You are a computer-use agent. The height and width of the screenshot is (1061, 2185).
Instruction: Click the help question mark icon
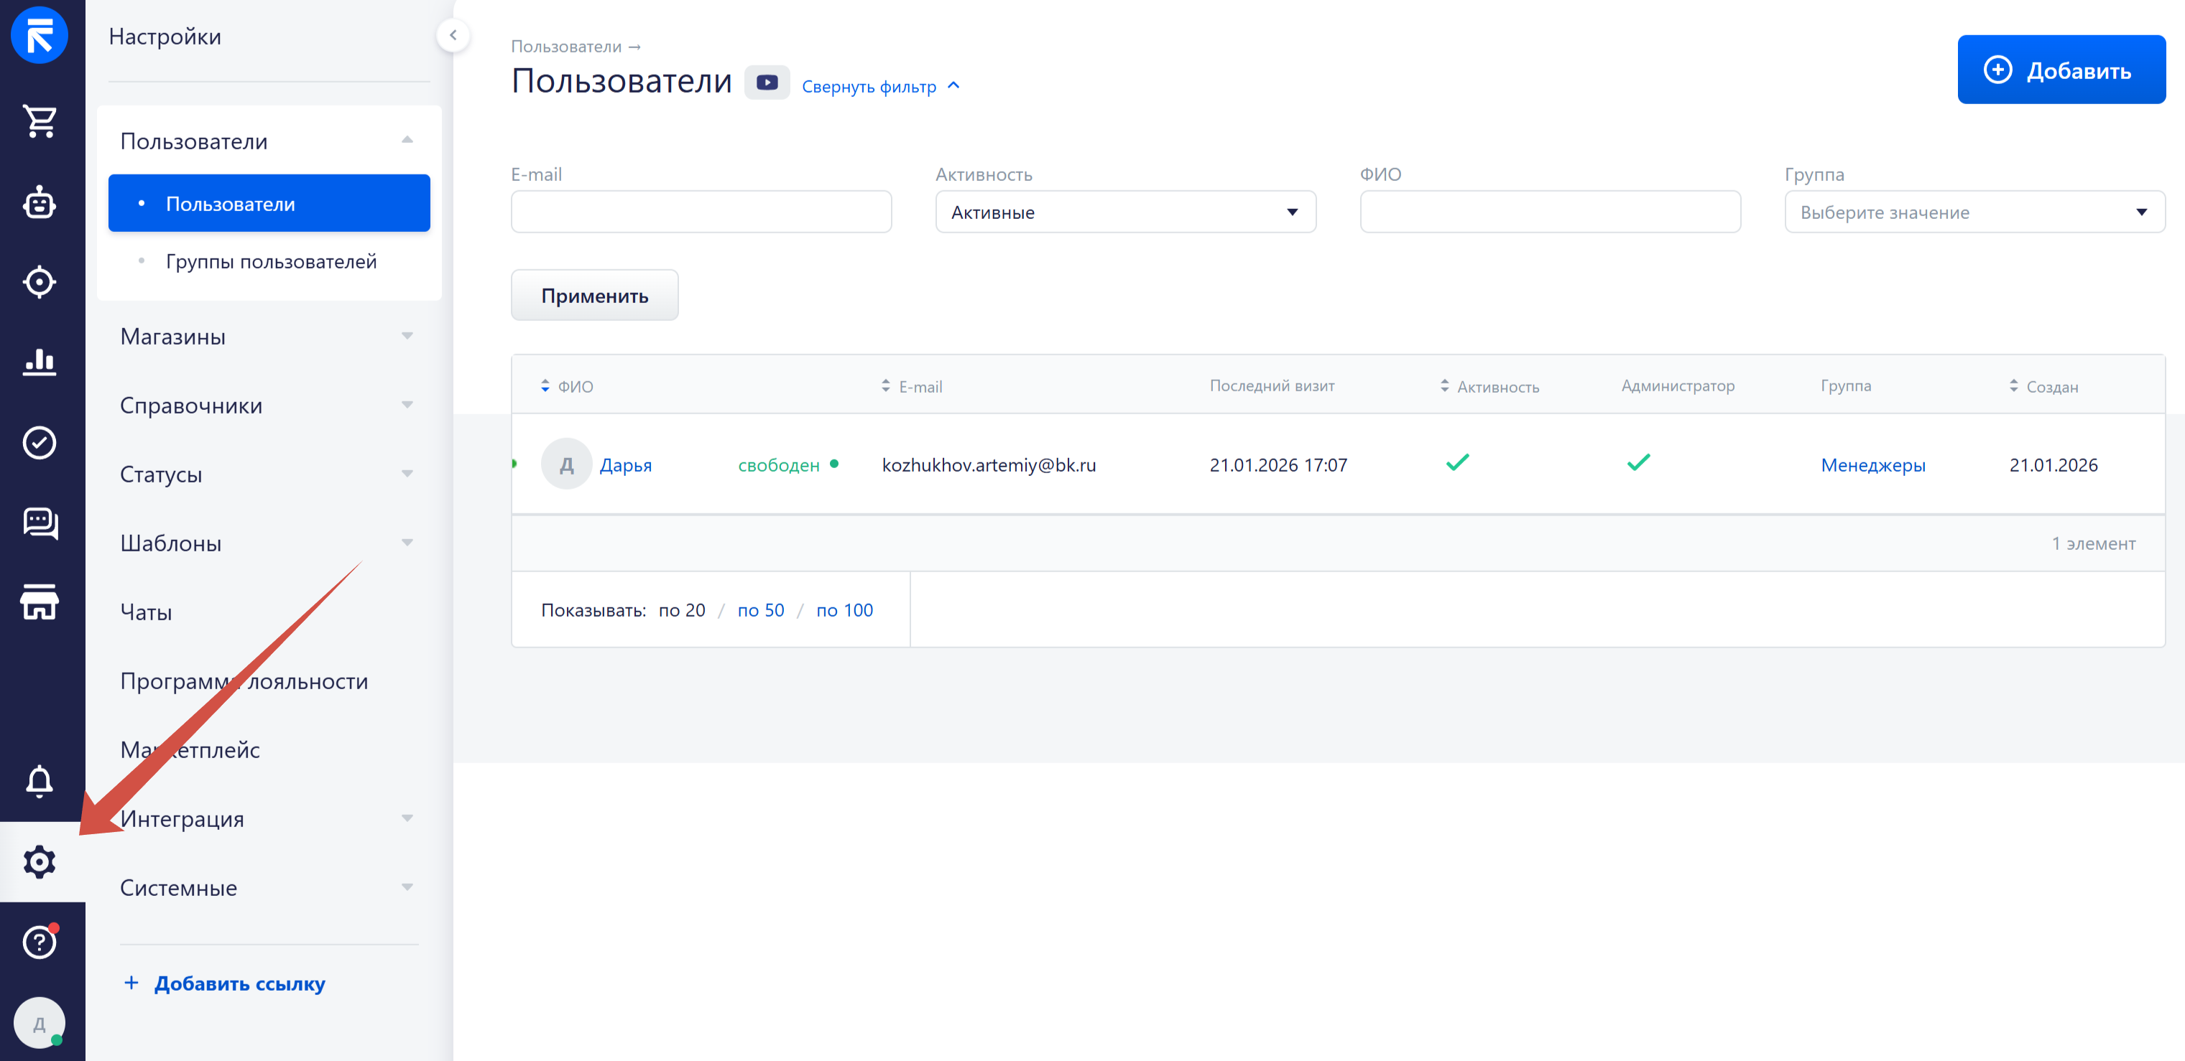point(40,942)
